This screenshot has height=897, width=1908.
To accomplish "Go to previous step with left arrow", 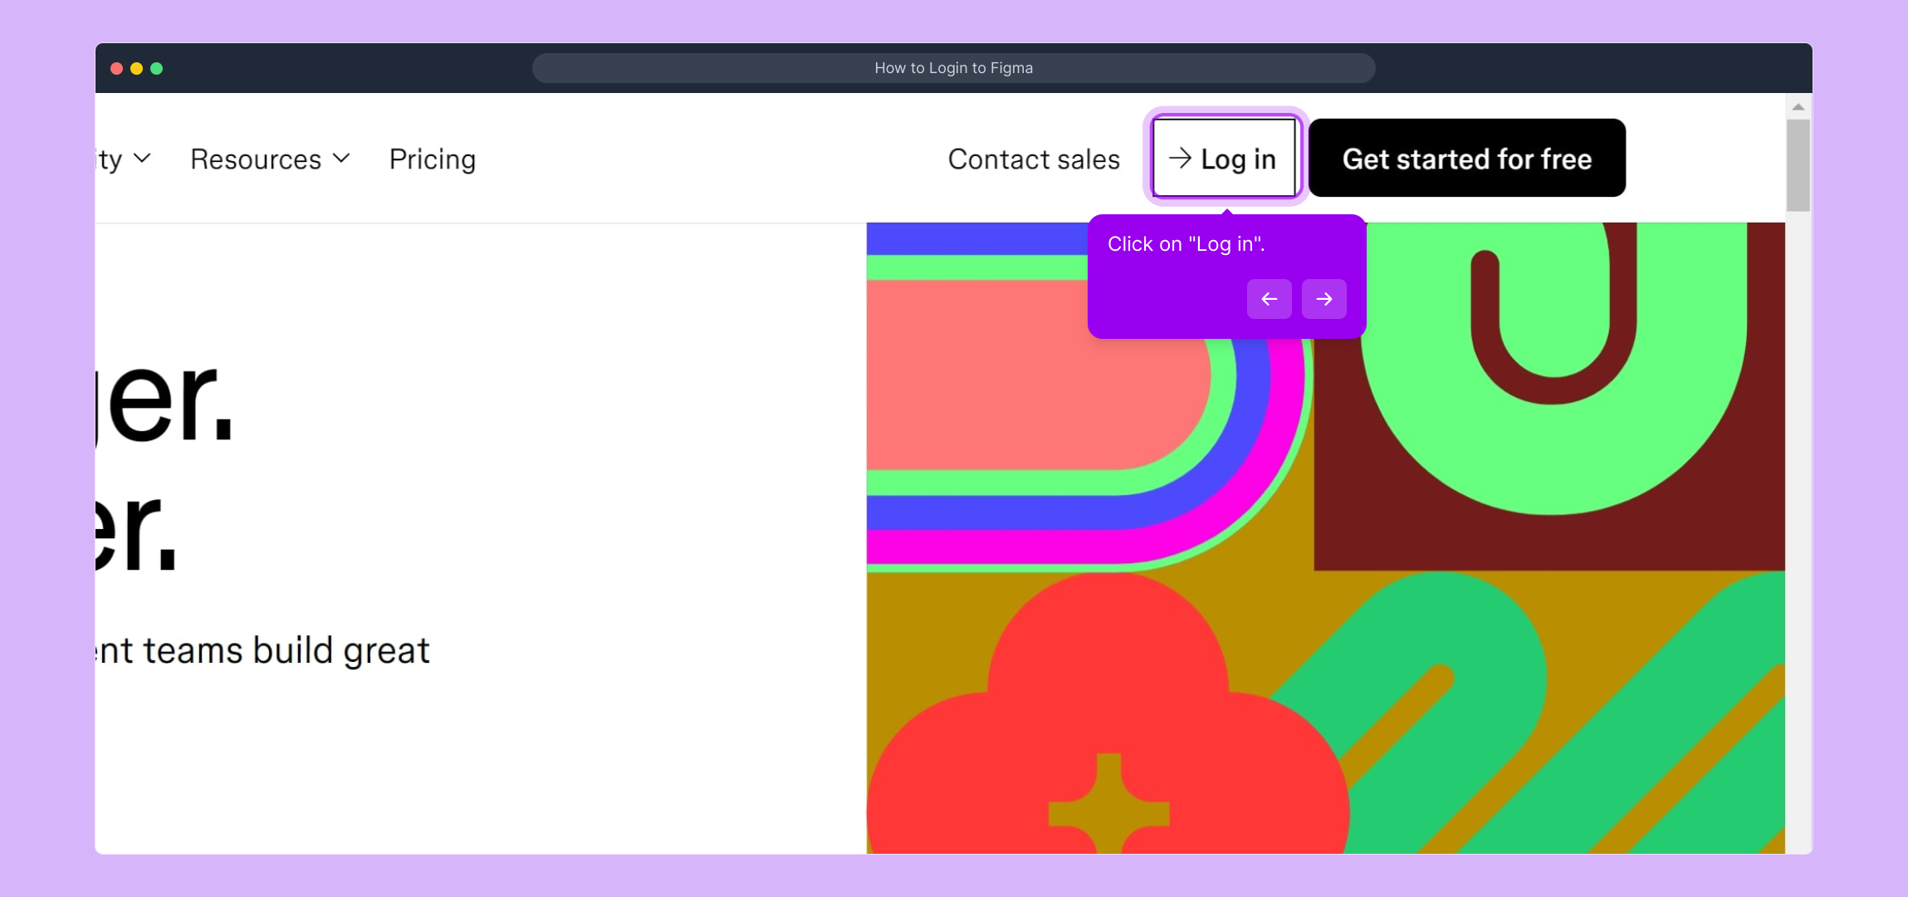I will [x=1269, y=299].
